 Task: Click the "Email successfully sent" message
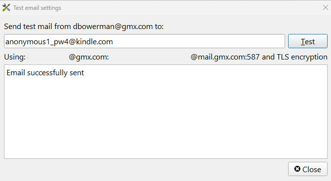click(x=45, y=73)
